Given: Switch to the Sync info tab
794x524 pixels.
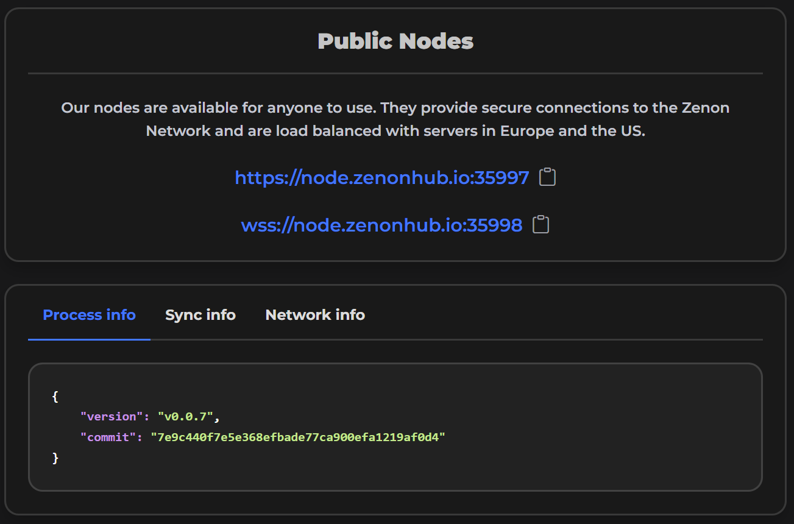Looking at the screenshot, I should [x=200, y=315].
